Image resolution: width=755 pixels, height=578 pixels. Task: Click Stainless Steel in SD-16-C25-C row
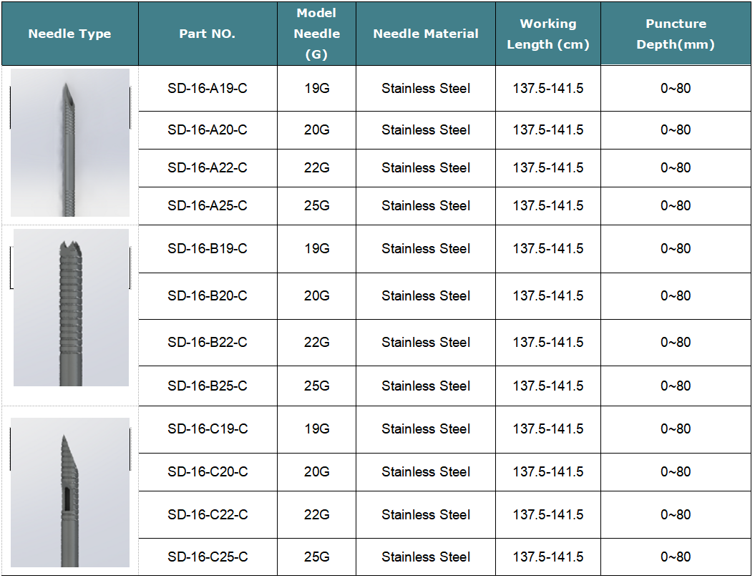click(x=426, y=557)
